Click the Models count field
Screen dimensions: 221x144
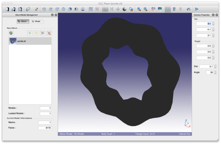click(x=46, y=108)
